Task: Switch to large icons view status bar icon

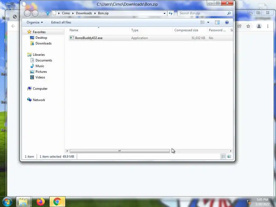Action: 229,157
